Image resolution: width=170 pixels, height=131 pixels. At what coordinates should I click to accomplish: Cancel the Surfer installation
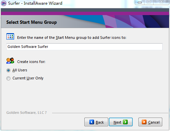point(150,122)
